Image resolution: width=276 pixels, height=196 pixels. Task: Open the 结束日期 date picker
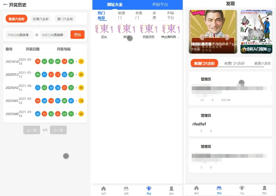click(54, 35)
